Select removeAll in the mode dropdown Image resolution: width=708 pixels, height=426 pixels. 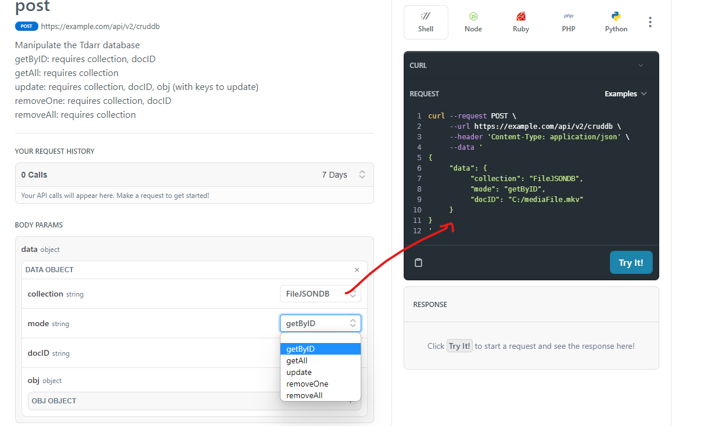(x=303, y=395)
